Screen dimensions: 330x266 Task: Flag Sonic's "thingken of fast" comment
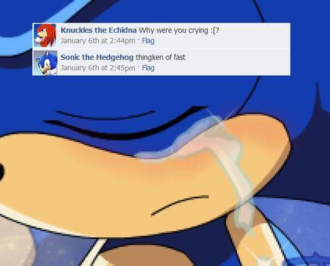click(148, 68)
